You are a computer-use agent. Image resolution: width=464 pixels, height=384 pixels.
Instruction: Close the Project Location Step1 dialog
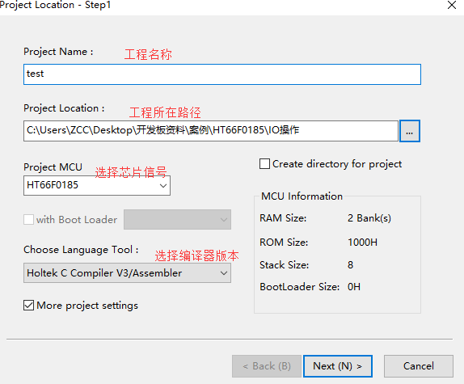click(x=452, y=5)
